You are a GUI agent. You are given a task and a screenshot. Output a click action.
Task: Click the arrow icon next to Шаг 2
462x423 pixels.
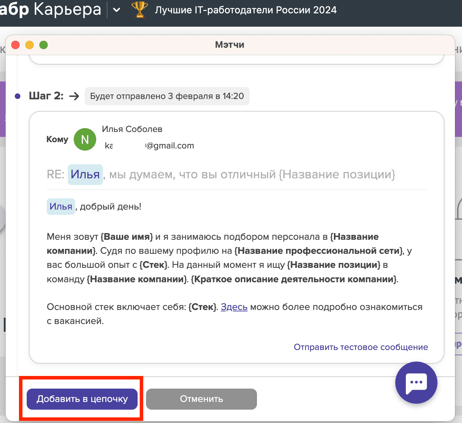(74, 96)
